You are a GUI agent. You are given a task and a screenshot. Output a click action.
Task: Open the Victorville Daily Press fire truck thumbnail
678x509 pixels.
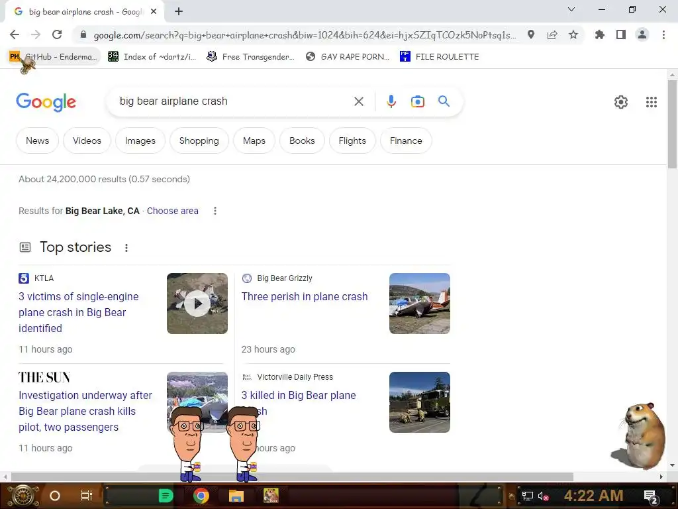(x=419, y=402)
